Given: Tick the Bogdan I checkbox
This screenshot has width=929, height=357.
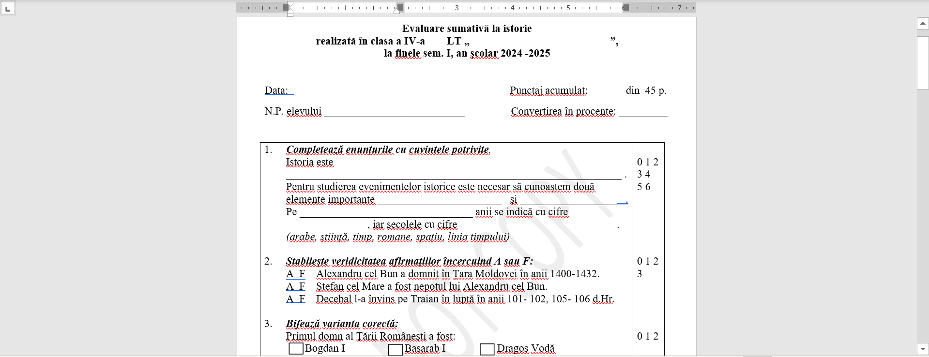Looking at the screenshot, I should (296, 348).
